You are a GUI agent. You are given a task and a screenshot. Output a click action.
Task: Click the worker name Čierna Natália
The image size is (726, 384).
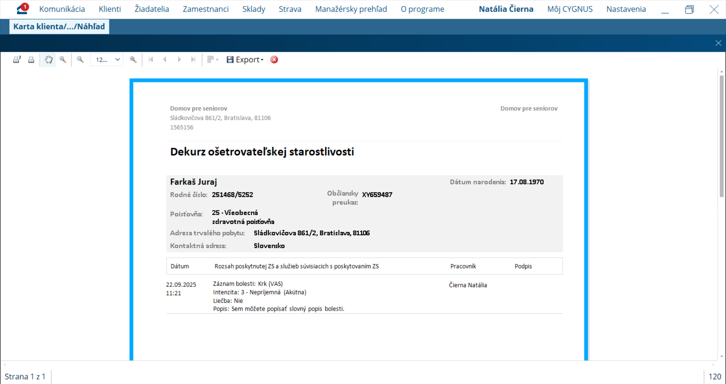pos(468,285)
